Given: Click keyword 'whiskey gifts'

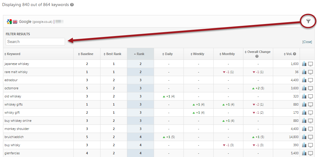Looking at the screenshot, I should click(14, 104).
